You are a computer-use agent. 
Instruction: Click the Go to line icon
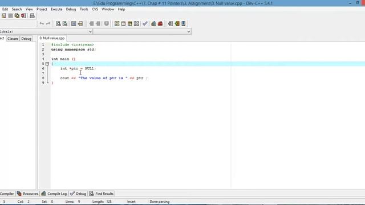(x=80, y=23)
